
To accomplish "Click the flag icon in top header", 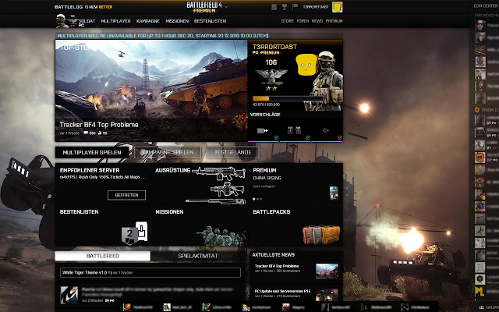I will [295, 7].
